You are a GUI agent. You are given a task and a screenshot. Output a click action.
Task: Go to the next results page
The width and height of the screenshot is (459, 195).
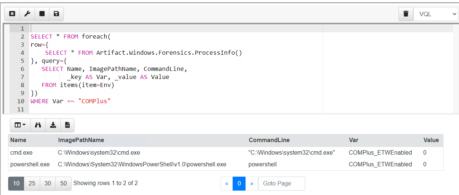251,184
